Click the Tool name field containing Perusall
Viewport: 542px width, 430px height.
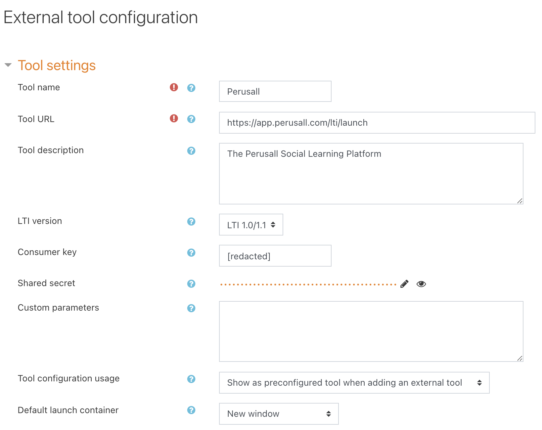click(x=275, y=91)
